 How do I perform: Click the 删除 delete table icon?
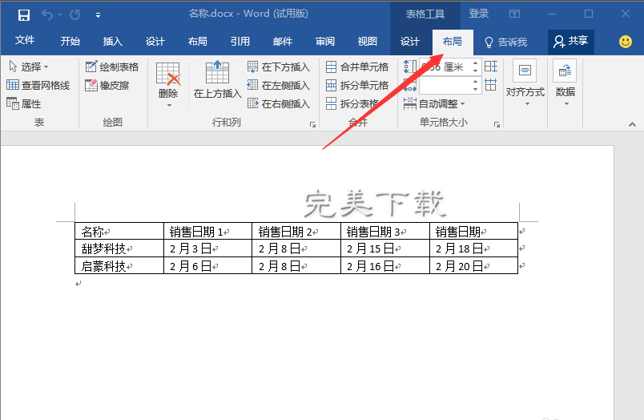tap(168, 74)
